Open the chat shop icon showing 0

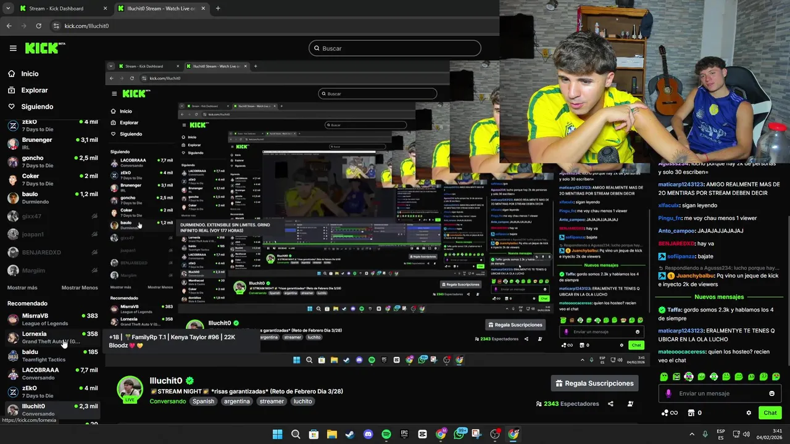click(694, 413)
